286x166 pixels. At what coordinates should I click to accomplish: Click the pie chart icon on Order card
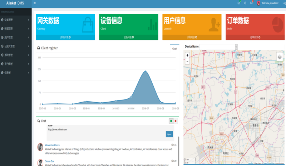point(277,25)
